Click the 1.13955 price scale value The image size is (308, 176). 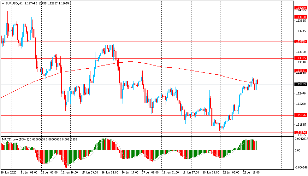click(301, 20)
